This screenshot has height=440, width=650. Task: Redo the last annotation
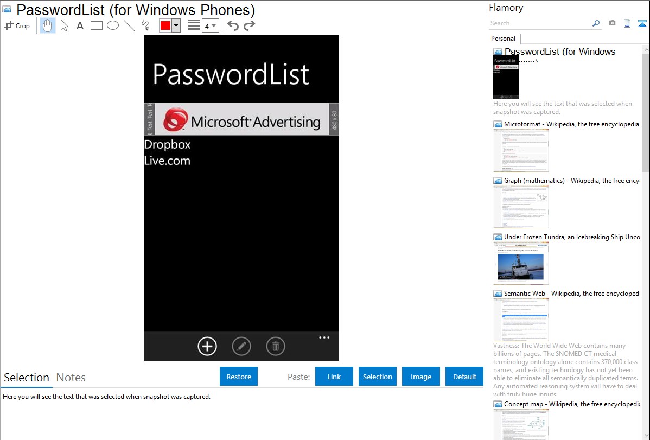(x=249, y=25)
